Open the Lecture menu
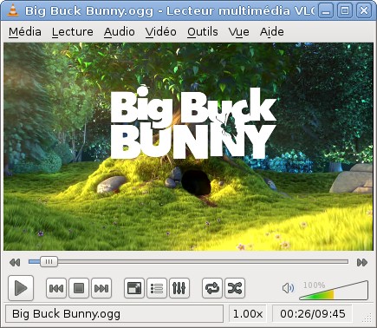377x328 pixels. tap(73, 31)
